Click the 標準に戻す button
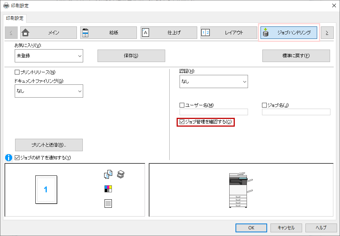This screenshot has width=340, height=236. 296,56
